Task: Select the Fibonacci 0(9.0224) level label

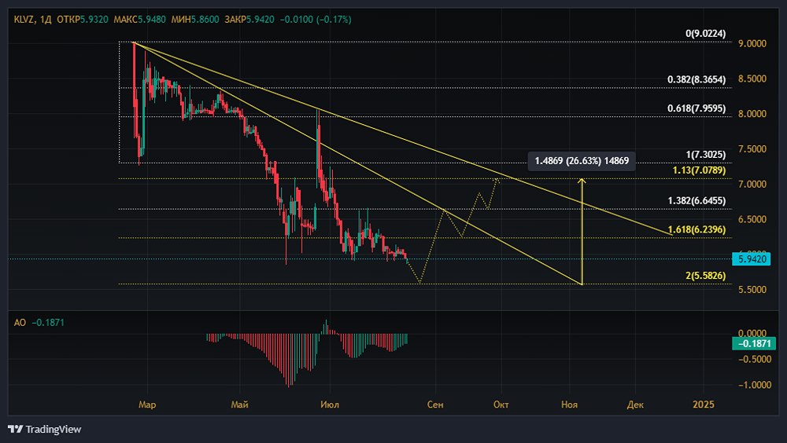Action: 705,34
